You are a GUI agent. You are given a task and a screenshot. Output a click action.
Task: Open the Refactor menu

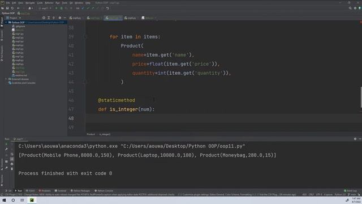tap(49, 3)
